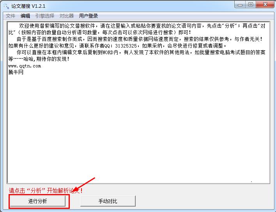The width and height of the screenshot is (276, 212).
Task: Click the 手动对比 button
Action: tap(108, 201)
